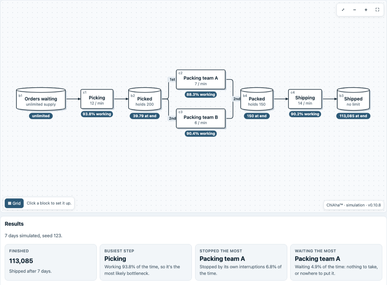This screenshot has width=387, height=285.
Task: Click the 113,085 at end badge
Action: click(x=353, y=116)
